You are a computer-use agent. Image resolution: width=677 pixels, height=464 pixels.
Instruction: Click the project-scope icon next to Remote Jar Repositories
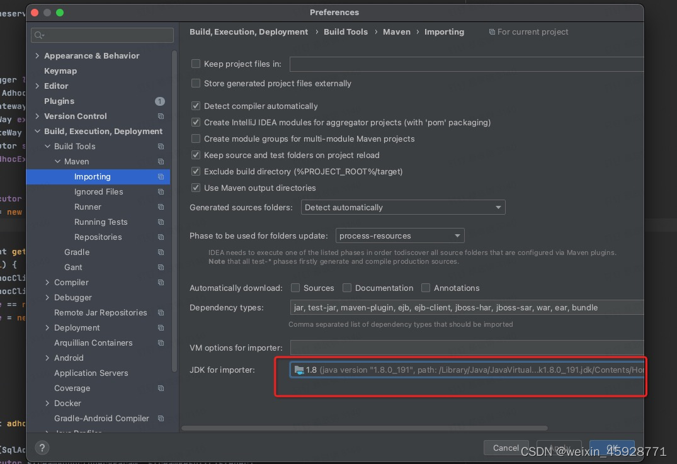click(x=161, y=312)
